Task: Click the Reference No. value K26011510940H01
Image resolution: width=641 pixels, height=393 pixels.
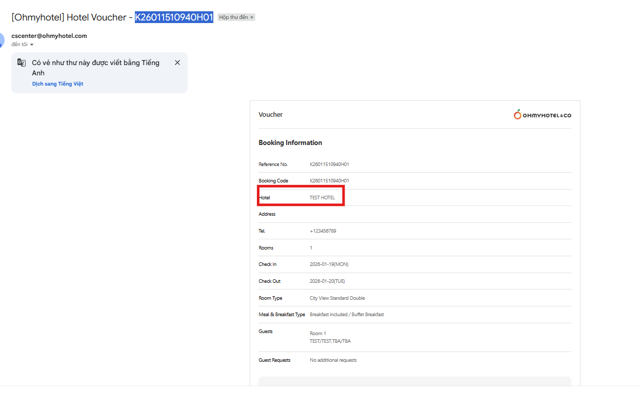Action: (x=329, y=164)
